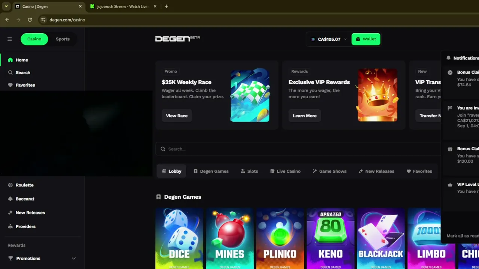The width and height of the screenshot is (479, 269).
Task: Click Learn More on VIP Rewards
Action: click(x=305, y=116)
